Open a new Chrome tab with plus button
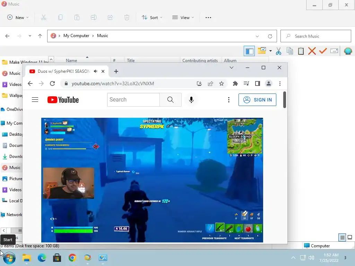 pyautogui.click(x=116, y=71)
